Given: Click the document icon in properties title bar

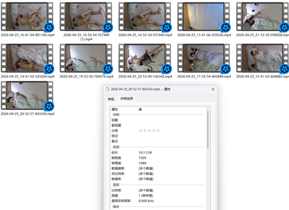Looking at the screenshot, I should tap(107, 89).
